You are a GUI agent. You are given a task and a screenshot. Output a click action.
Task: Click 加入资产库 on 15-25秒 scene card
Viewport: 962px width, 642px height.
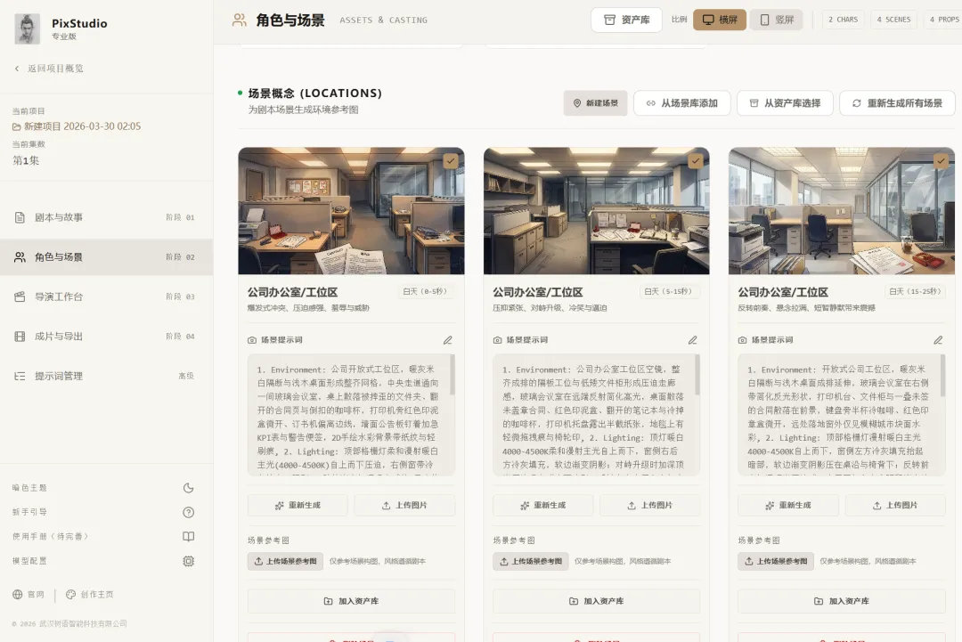click(842, 601)
